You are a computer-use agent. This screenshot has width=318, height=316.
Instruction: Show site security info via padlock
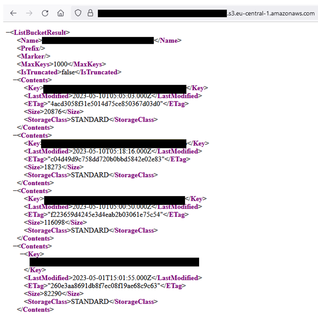click(x=90, y=13)
